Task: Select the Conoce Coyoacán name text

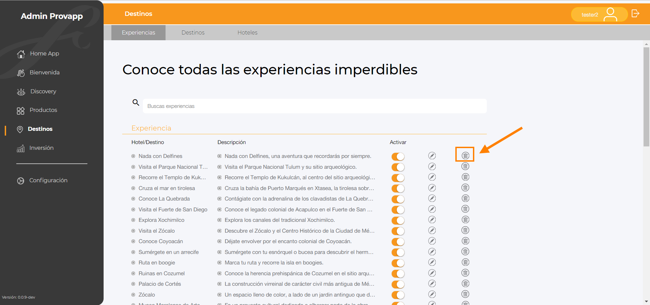Action: [161, 241]
